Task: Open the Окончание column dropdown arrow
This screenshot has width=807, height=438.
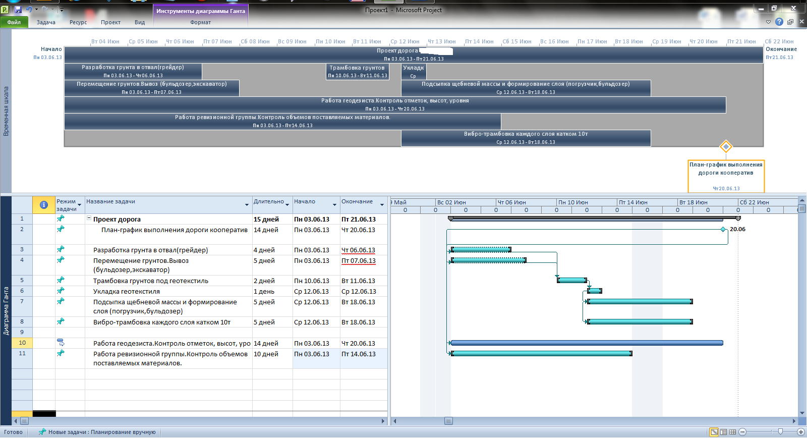Action: point(382,205)
